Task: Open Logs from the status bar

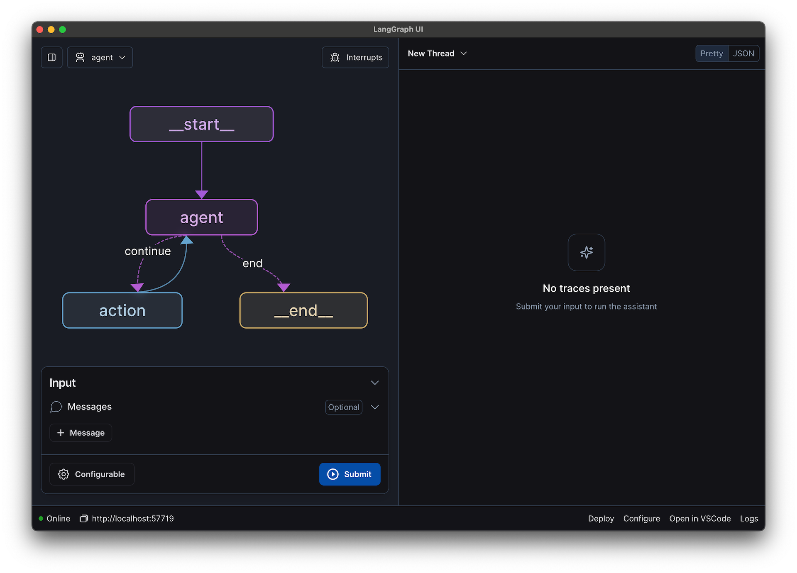Action: pos(749,518)
